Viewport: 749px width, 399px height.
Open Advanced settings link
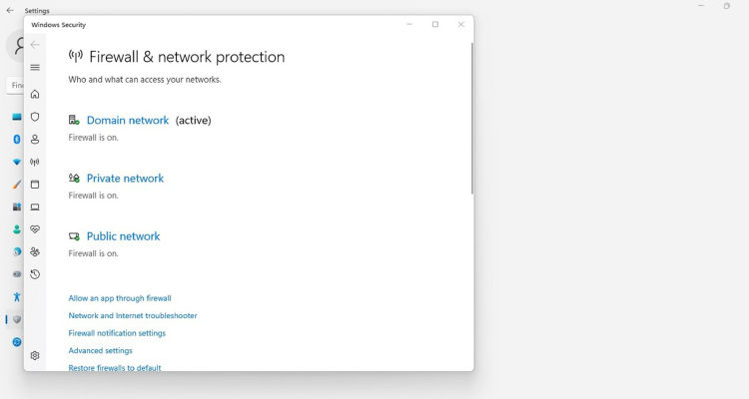100,350
